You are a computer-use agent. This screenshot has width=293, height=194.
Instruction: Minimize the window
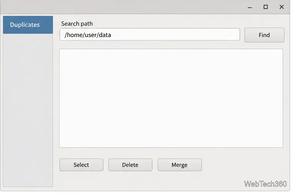click(x=250, y=7)
